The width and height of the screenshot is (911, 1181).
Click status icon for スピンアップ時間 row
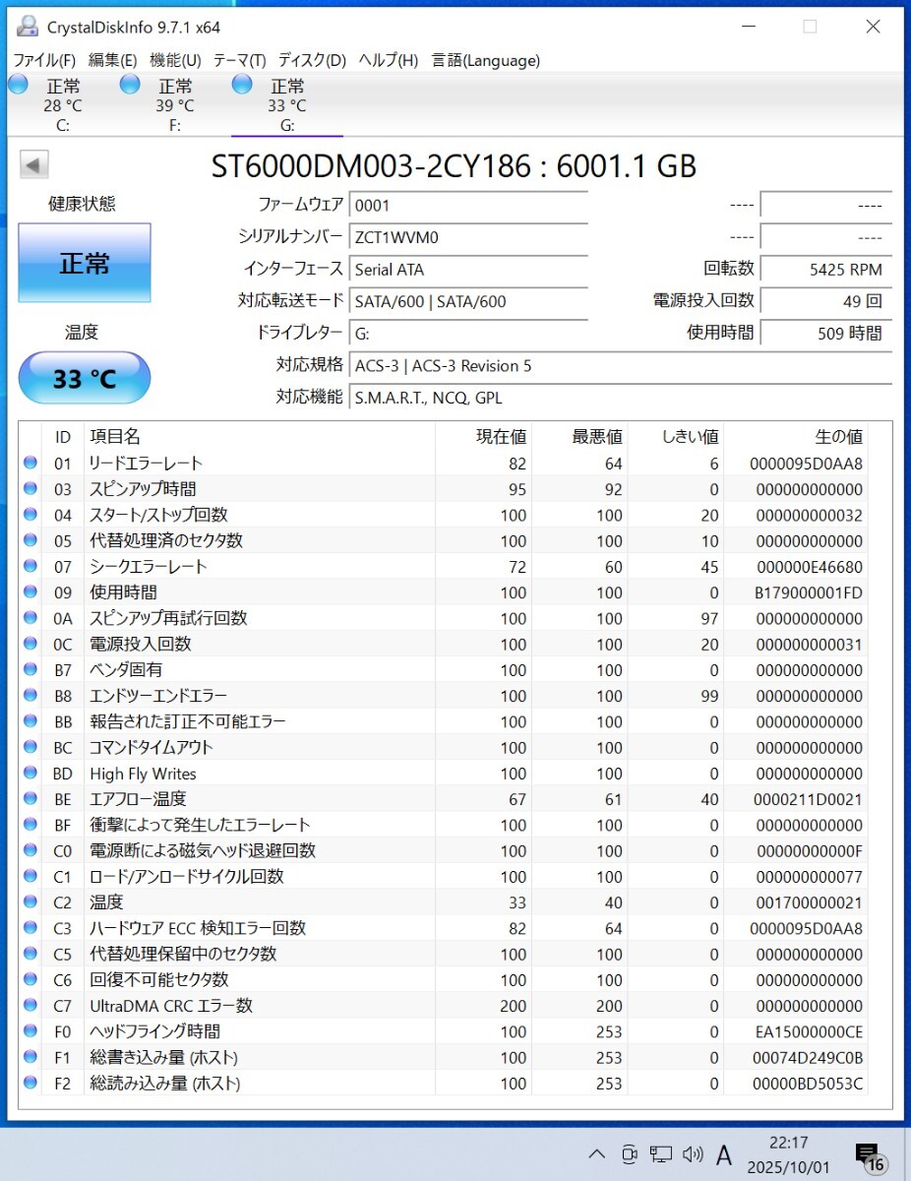pyautogui.click(x=30, y=488)
